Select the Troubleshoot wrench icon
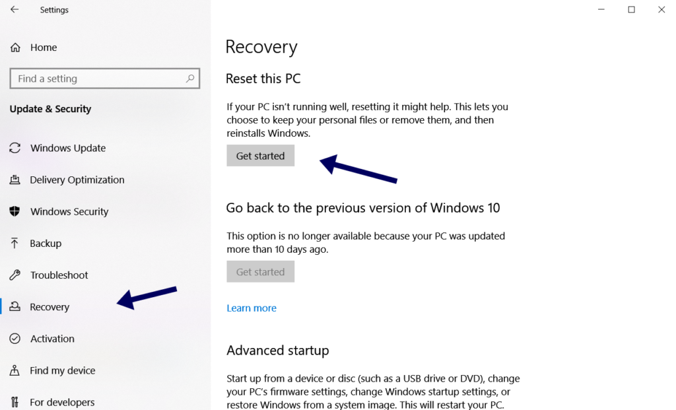676x410 pixels. (x=15, y=275)
